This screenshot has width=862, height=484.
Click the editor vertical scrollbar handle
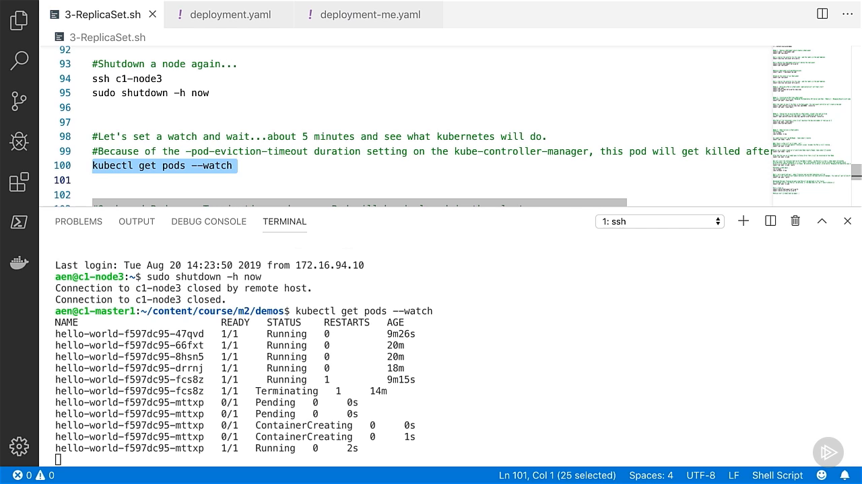pos(857,173)
